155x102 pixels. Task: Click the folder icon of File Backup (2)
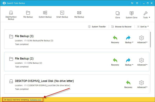click(11, 59)
